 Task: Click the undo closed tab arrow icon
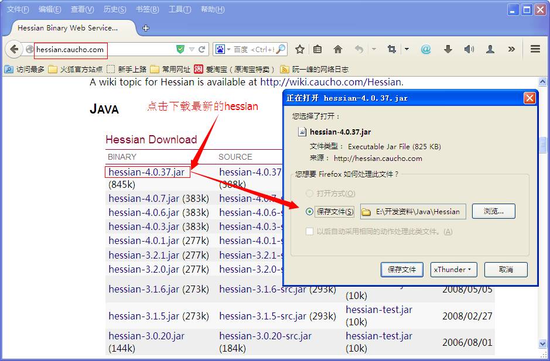tap(358, 49)
